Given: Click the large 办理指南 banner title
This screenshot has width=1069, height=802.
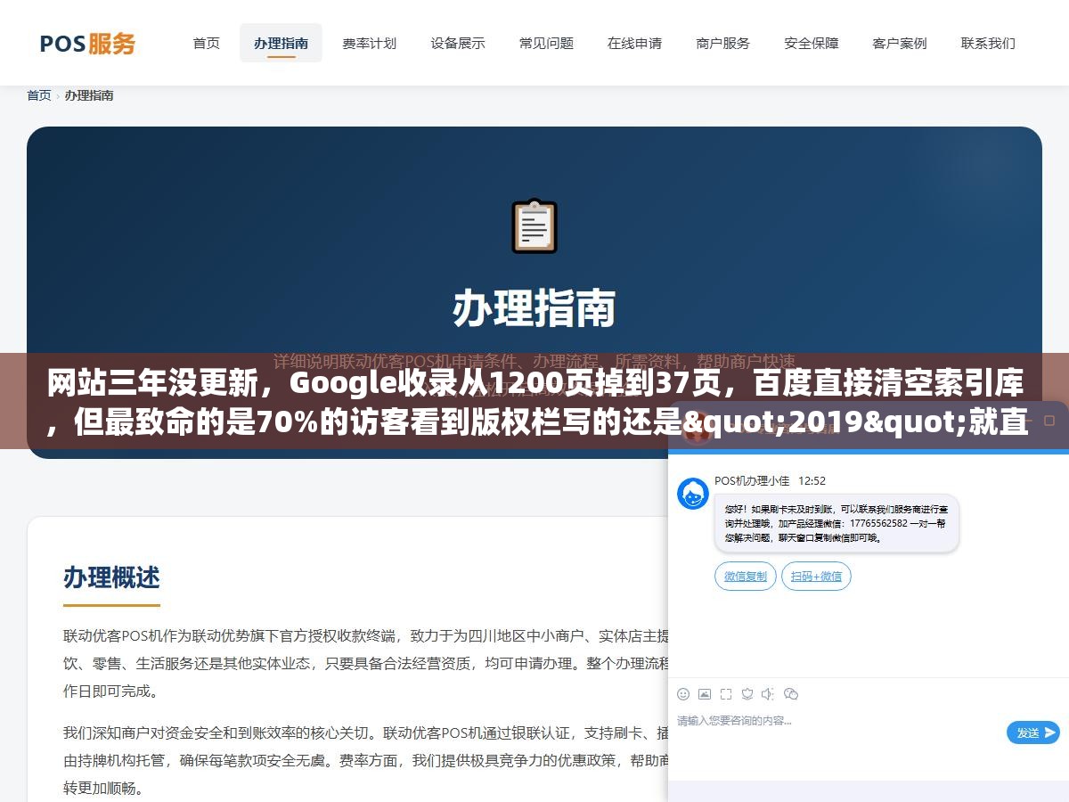Looking at the screenshot, I should (x=534, y=309).
